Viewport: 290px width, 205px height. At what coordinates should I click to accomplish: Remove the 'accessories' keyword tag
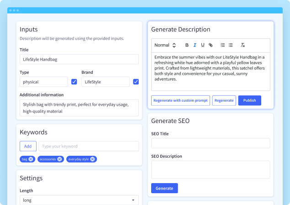[x=60, y=159]
